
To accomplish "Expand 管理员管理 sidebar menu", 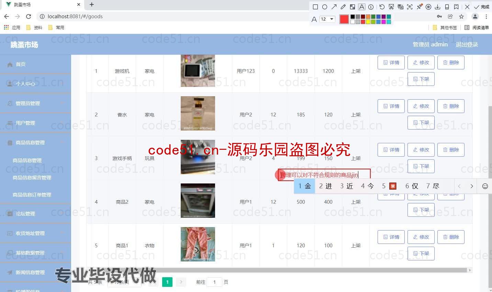I will [35, 103].
